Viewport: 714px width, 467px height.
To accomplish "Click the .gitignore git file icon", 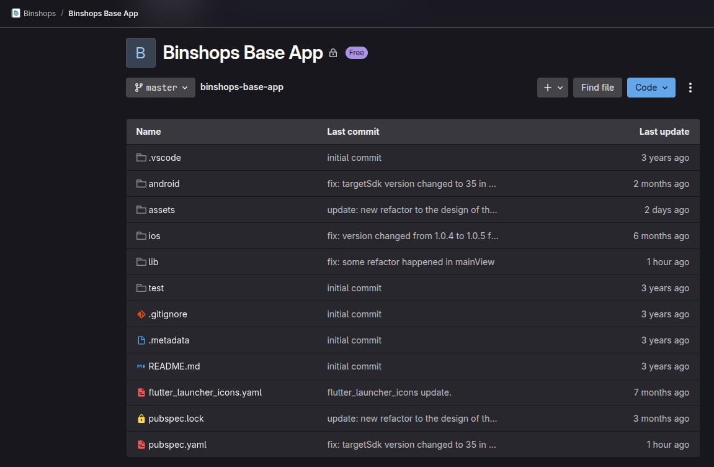I will pos(141,314).
